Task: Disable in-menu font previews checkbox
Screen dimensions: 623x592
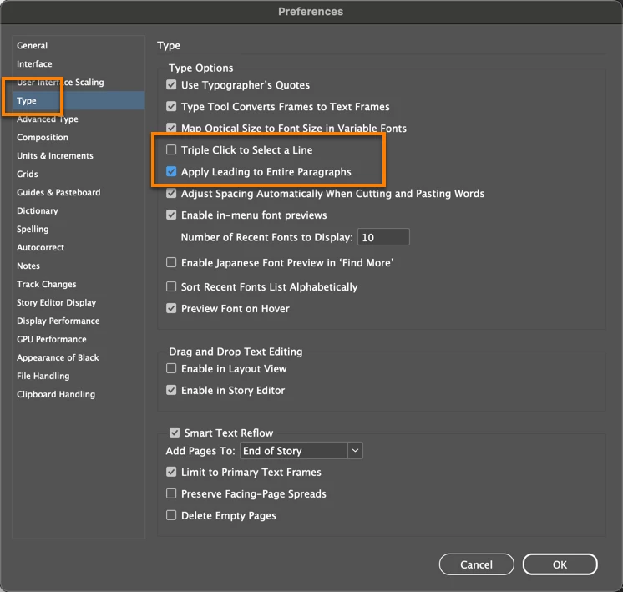Action: click(171, 215)
